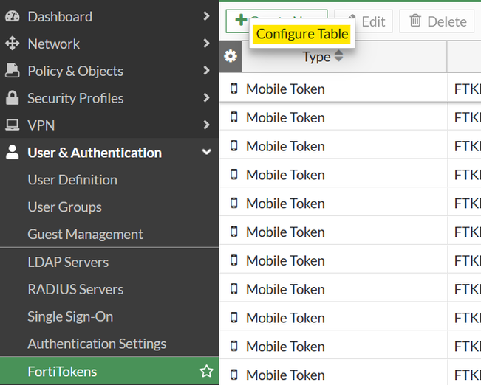
Task: Toggle FortiTokens favorite star
Action: point(206,371)
